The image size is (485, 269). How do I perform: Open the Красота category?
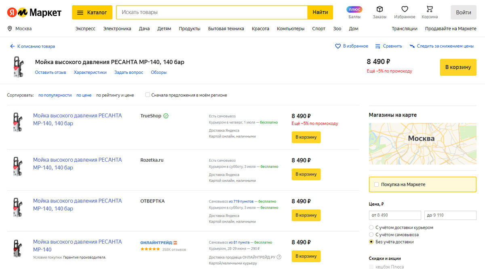[260, 29]
